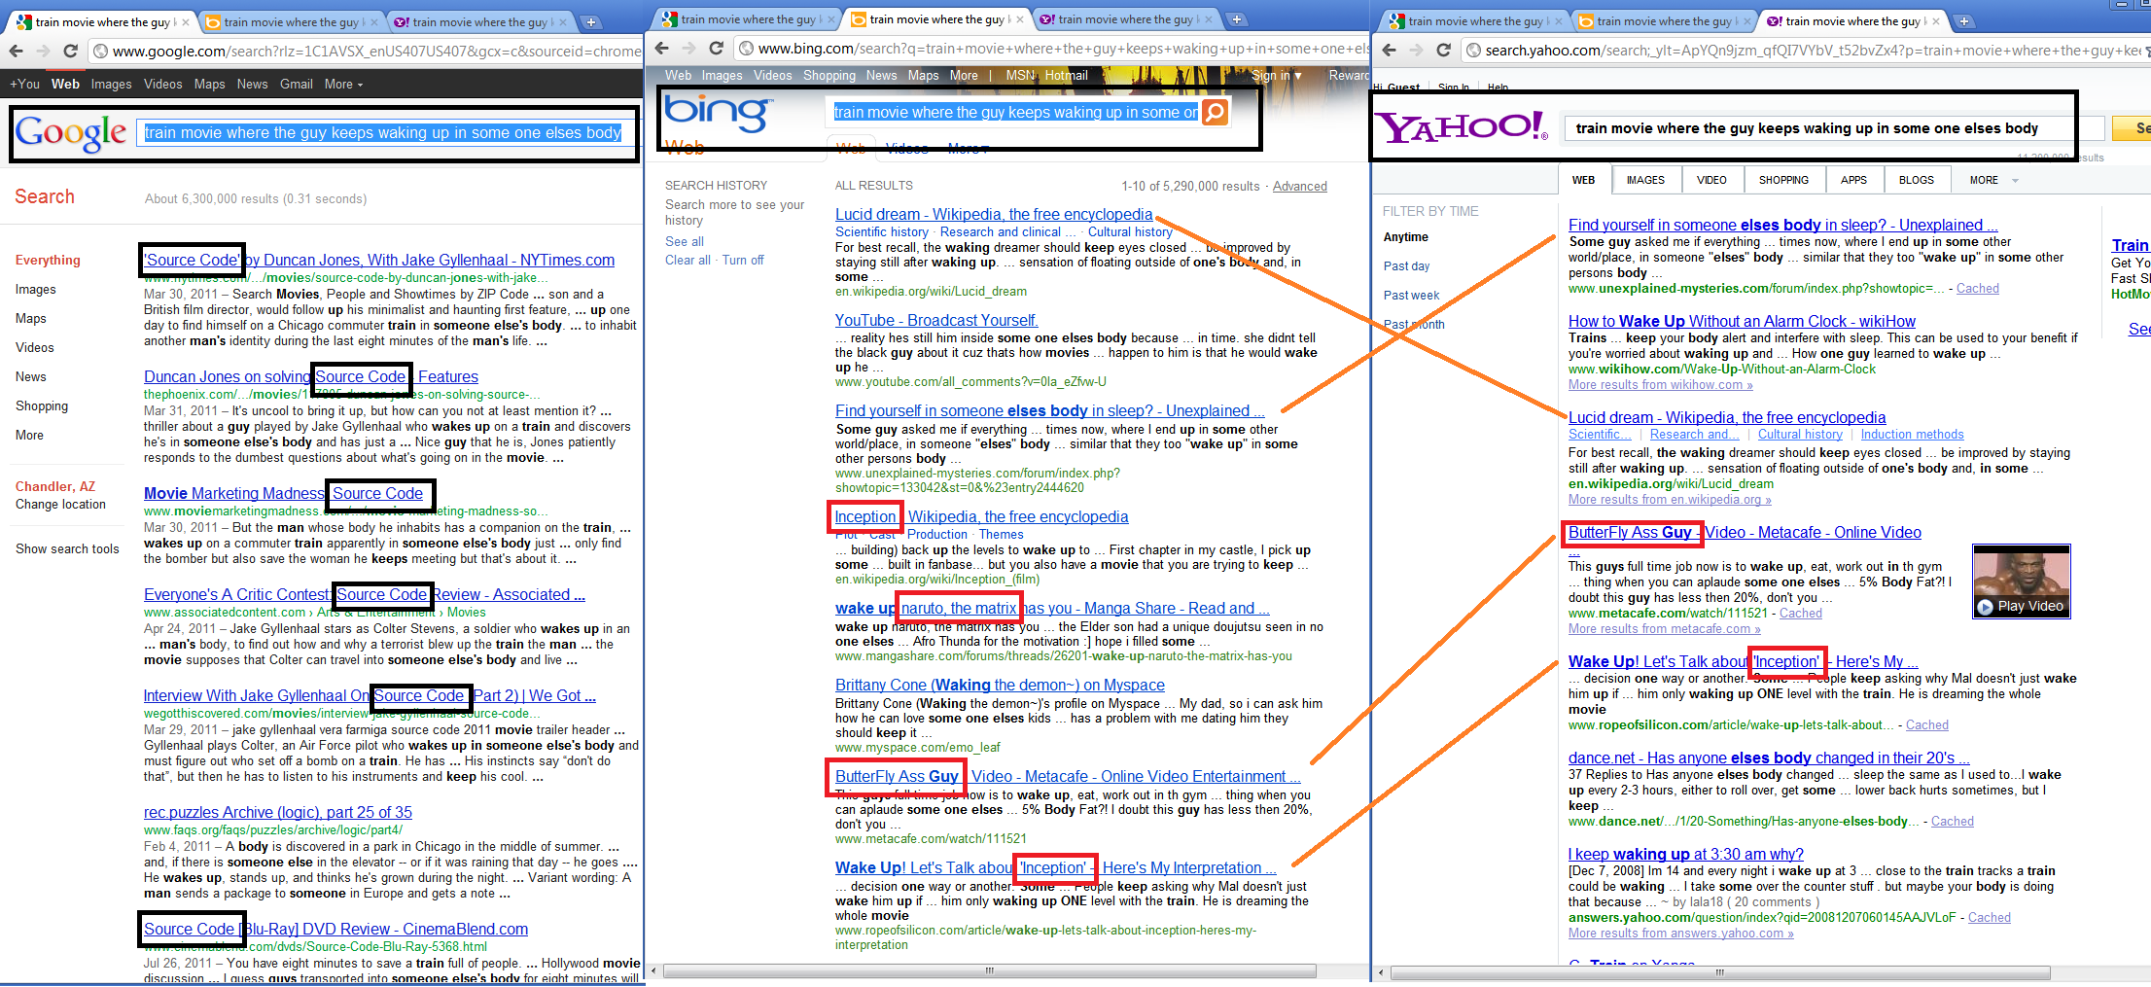Open a new tab in the Yahoo window

[1963, 20]
